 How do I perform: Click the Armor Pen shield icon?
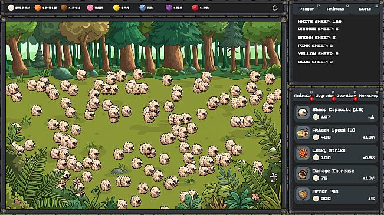(303, 194)
